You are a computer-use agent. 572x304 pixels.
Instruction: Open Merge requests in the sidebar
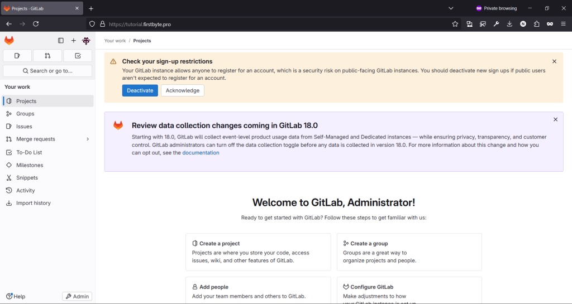tap(48, 139)
